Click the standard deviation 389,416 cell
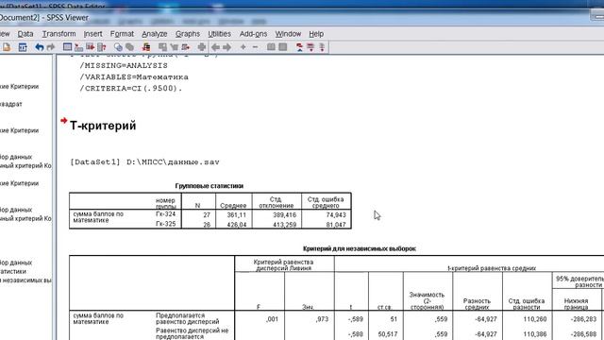Image resolution: width=604 pixels, height=340 pixels. pos(284,214)
